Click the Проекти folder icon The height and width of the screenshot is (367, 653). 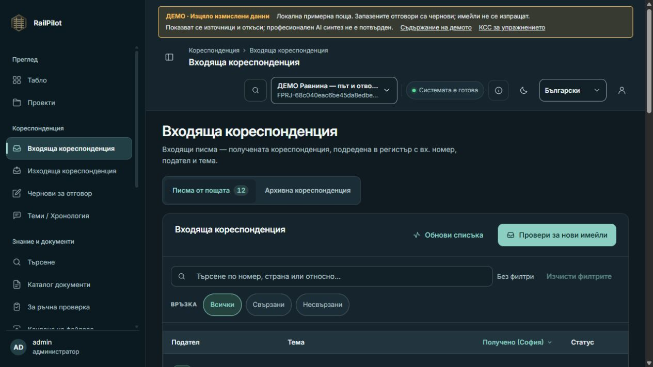tap(17, 103)
